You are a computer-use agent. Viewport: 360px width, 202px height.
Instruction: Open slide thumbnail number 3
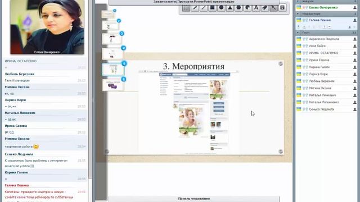click(111, 39)
